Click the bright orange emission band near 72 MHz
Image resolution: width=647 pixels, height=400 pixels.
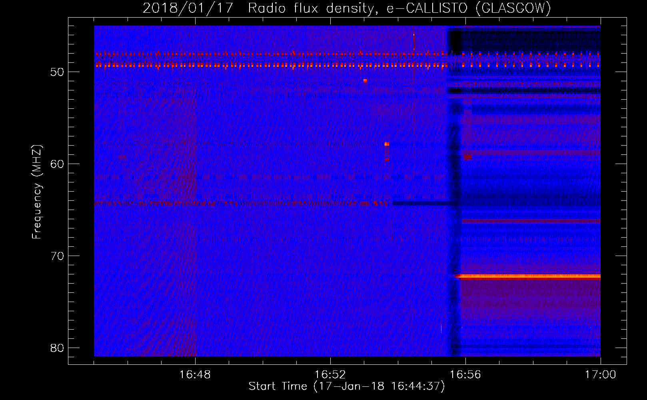[528, 276]
